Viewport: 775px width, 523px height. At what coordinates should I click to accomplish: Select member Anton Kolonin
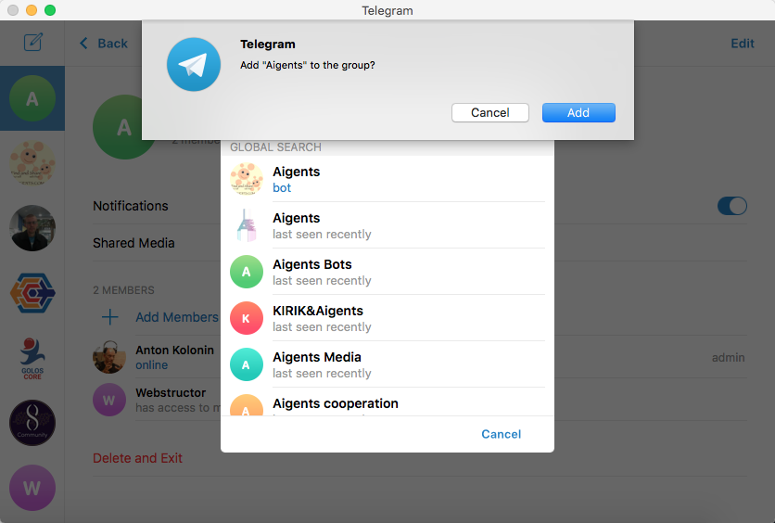(420, 357)
